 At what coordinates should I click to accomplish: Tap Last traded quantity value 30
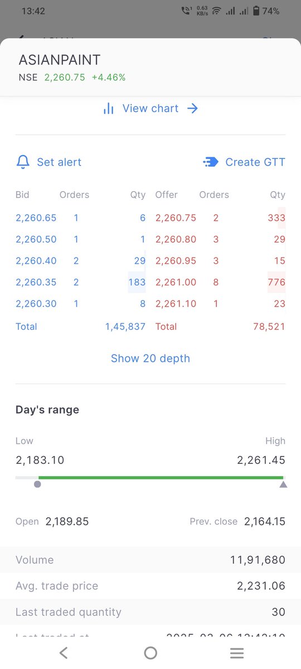(279, 612)
